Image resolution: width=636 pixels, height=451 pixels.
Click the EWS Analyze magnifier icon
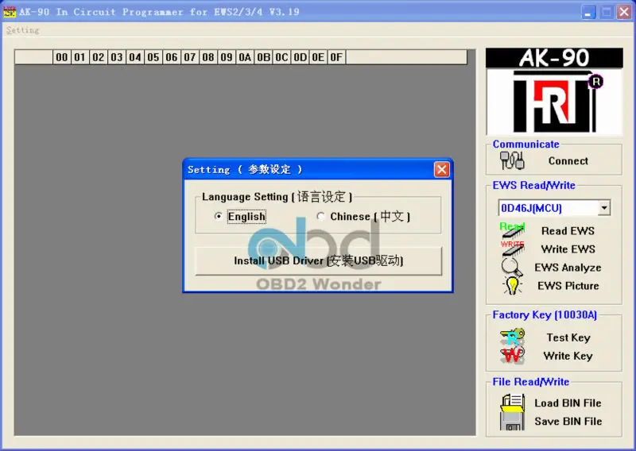(512, 267)
